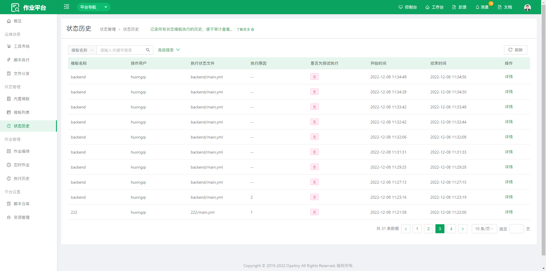Open 内置模板 in the sidebar
Screen dimensions: 546x271
(x=28, y=99)
